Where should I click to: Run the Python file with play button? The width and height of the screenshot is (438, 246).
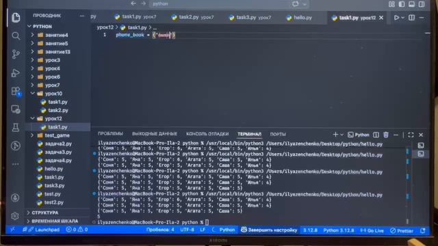click(x=396, y=18)
